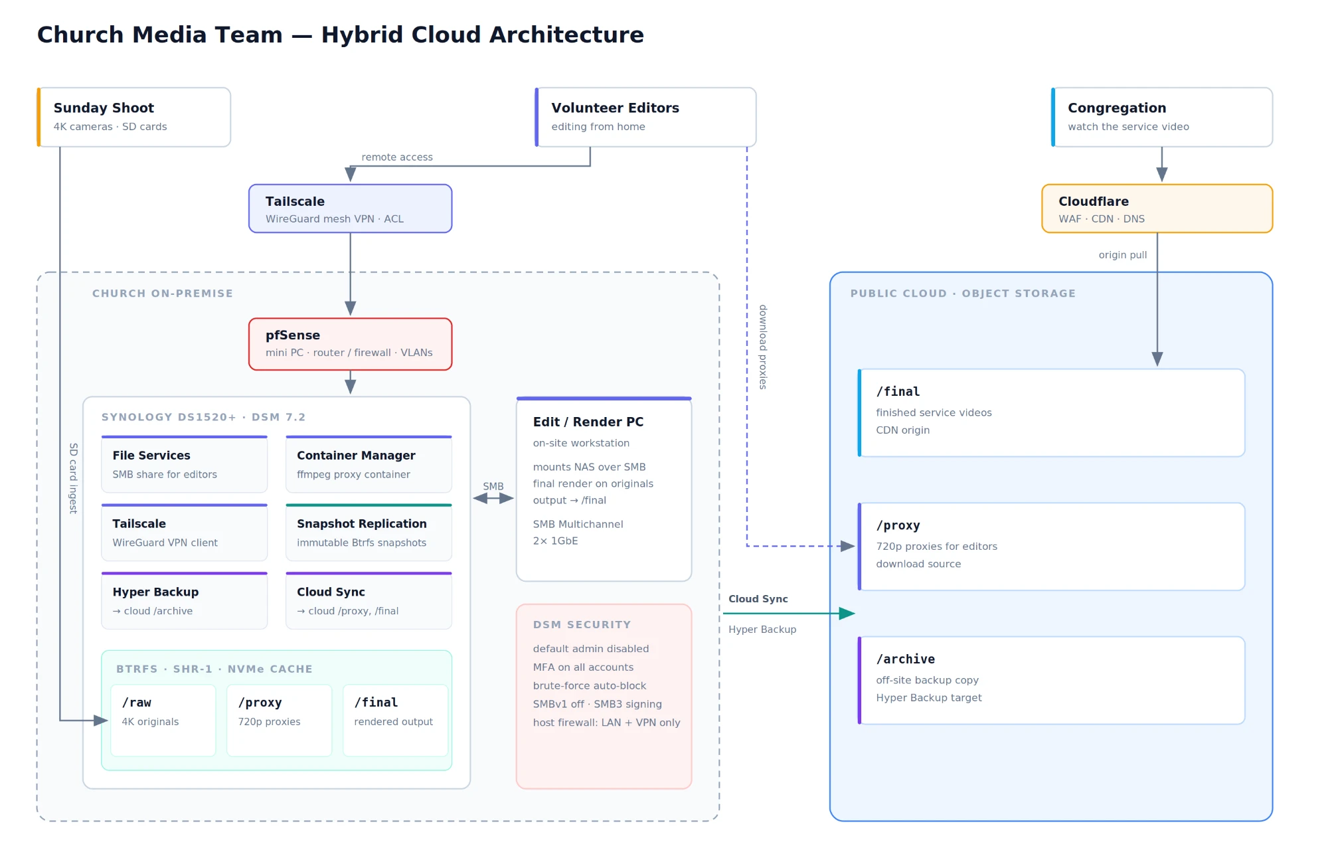This screenshot has height=858, width=1328.
Task: Select the 'output → /final' line
Action: pos(569,501)
